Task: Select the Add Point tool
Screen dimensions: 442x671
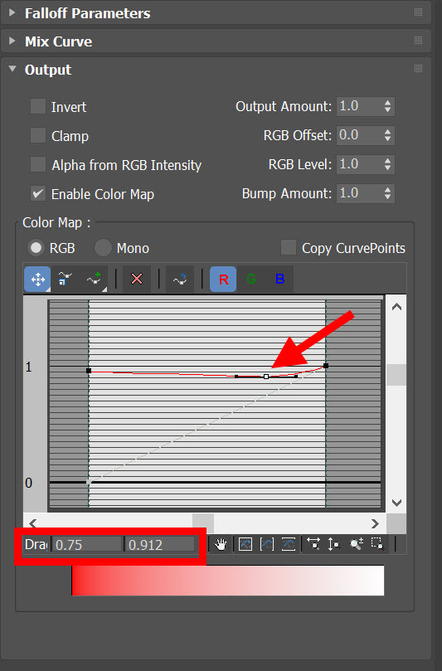Action: [x=94, y=279]
